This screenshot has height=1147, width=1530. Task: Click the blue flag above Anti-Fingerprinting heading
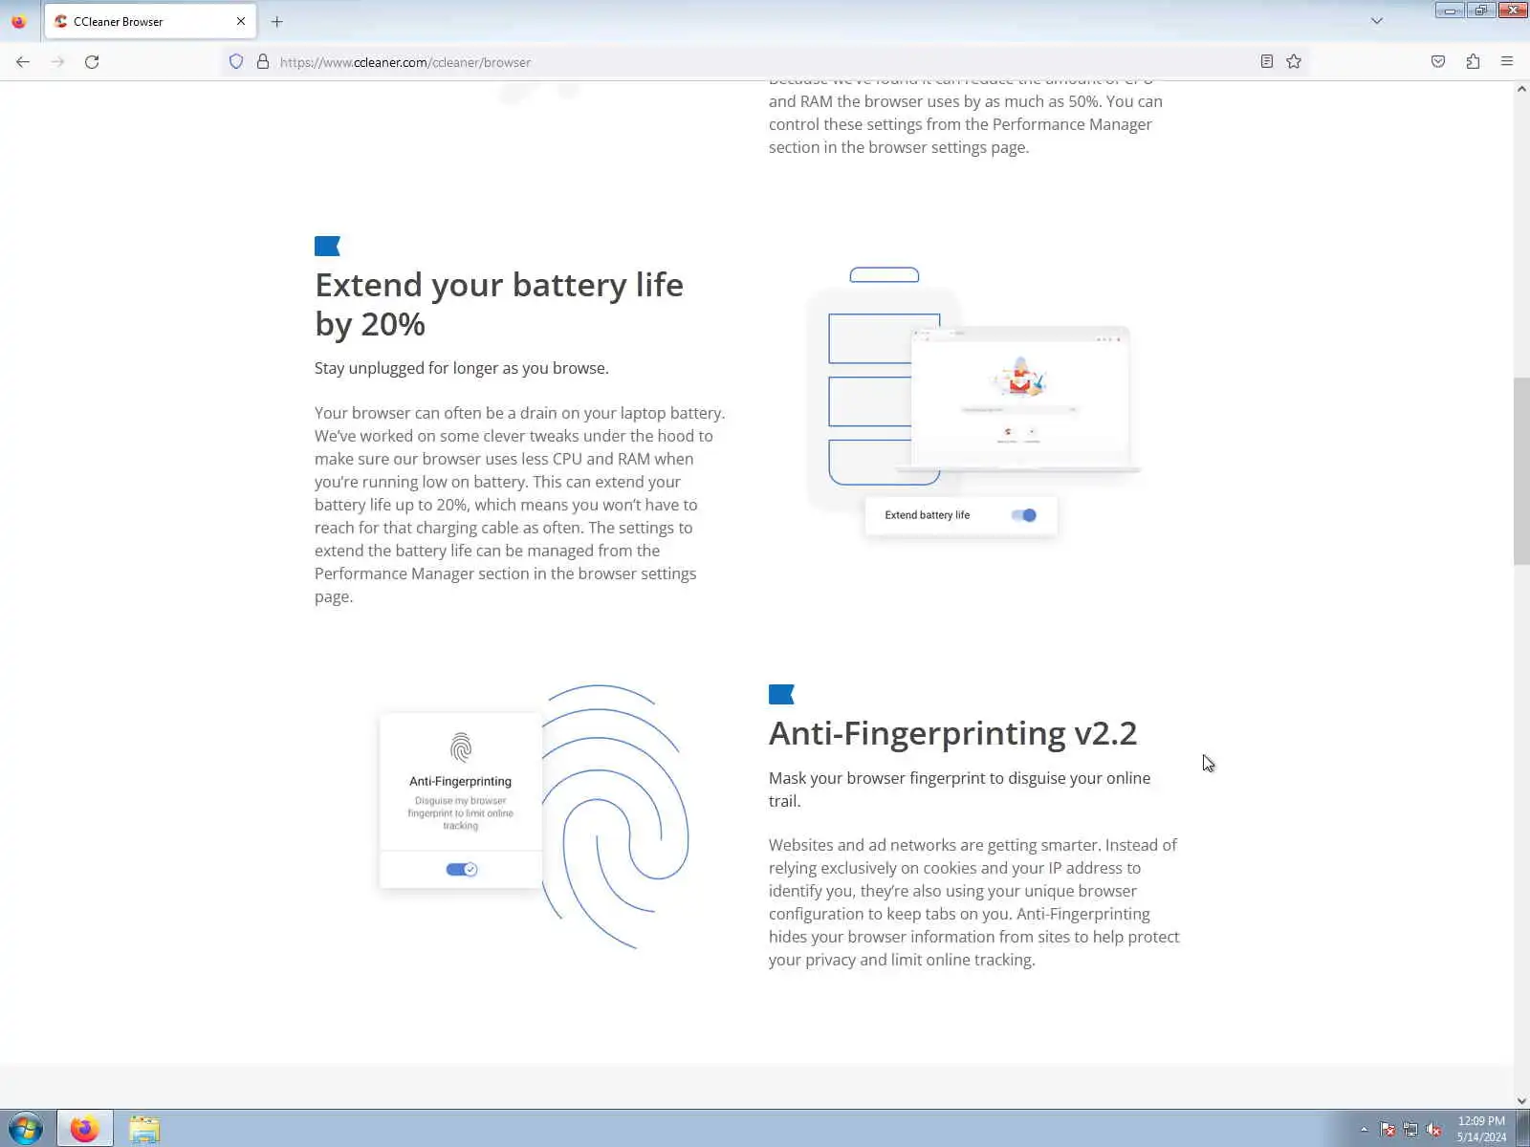pos(781,695)
